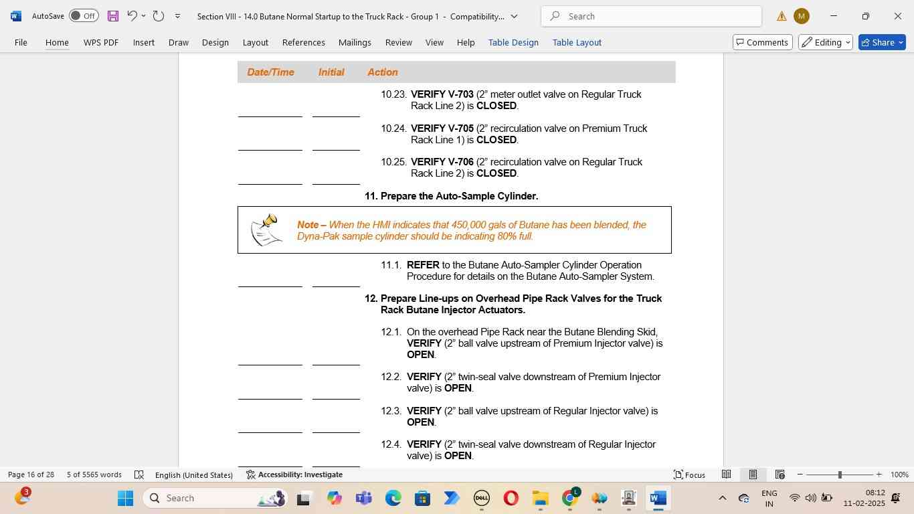Toggle the AutoSave switch
This screenshot has width=914, height=514.
[84, 16]
